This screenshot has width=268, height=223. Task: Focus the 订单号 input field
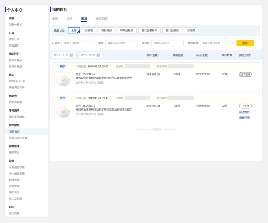(78, 43)
